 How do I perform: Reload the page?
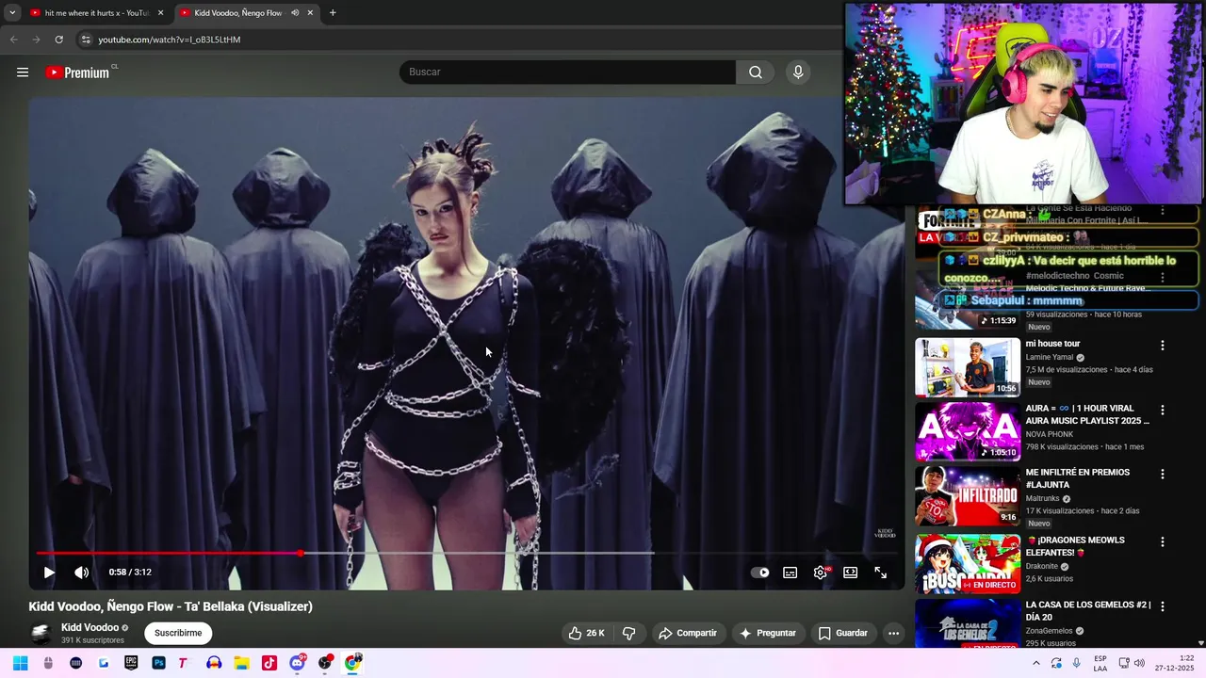click(x=58, y=40)
